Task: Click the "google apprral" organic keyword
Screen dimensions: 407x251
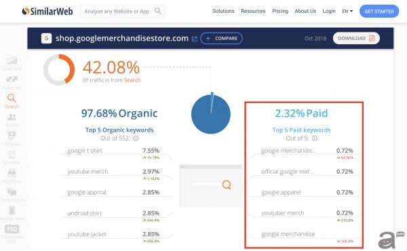Action: point(87,193)
